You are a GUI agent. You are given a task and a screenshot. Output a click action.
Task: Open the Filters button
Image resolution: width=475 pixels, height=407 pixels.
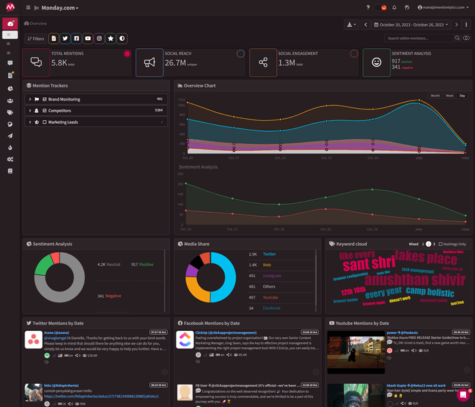(36, 39)
